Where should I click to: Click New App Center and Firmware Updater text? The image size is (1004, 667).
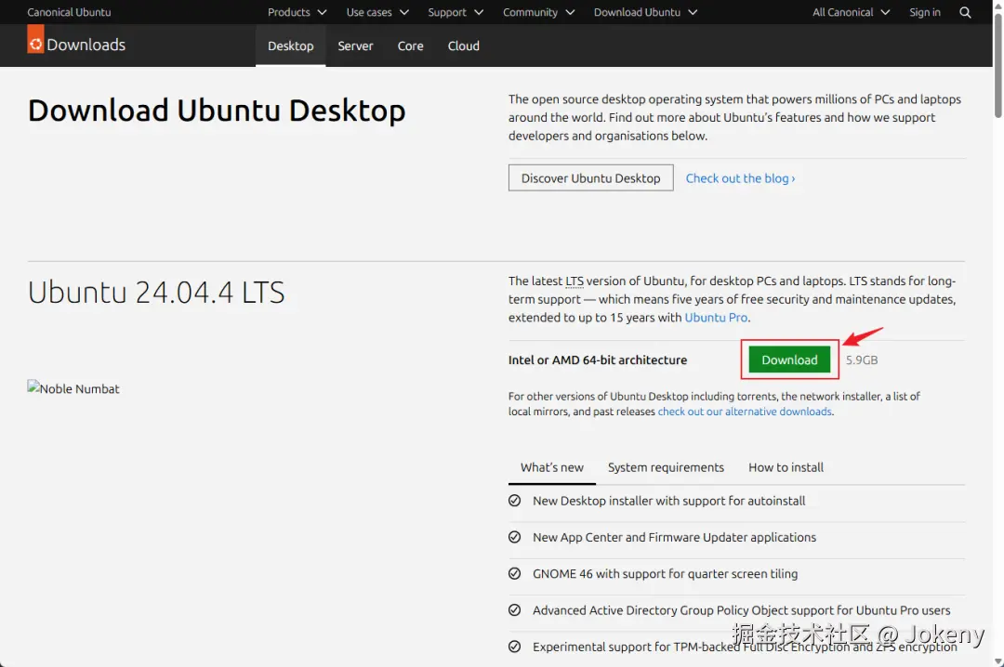(x=674, y=538)
